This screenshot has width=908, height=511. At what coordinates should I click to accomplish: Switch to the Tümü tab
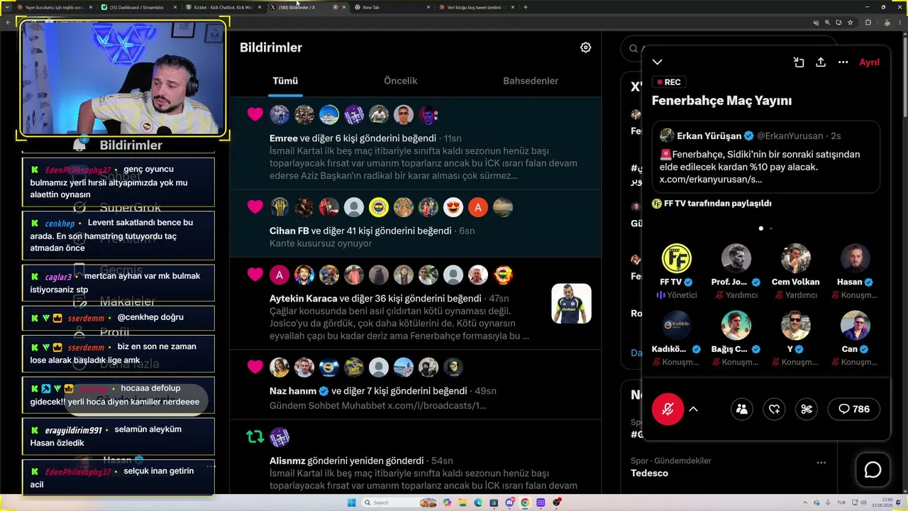click(x=285, y=81)
